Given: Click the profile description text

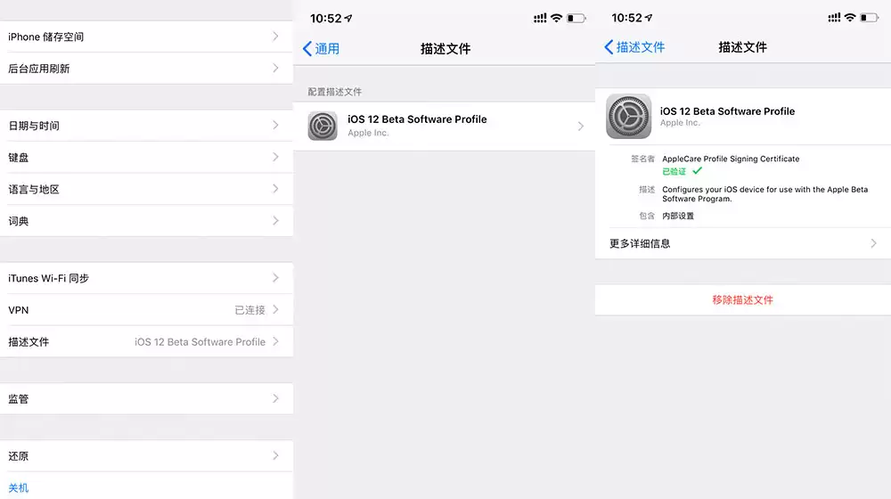Looking at the screenshot, I should click(764, 193).
